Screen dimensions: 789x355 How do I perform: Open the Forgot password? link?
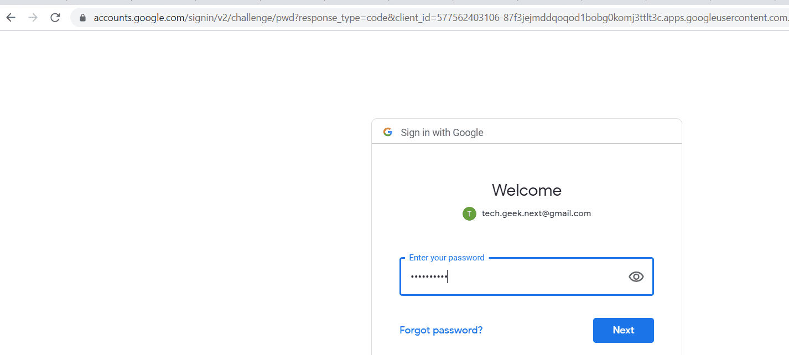click(441, 330)
